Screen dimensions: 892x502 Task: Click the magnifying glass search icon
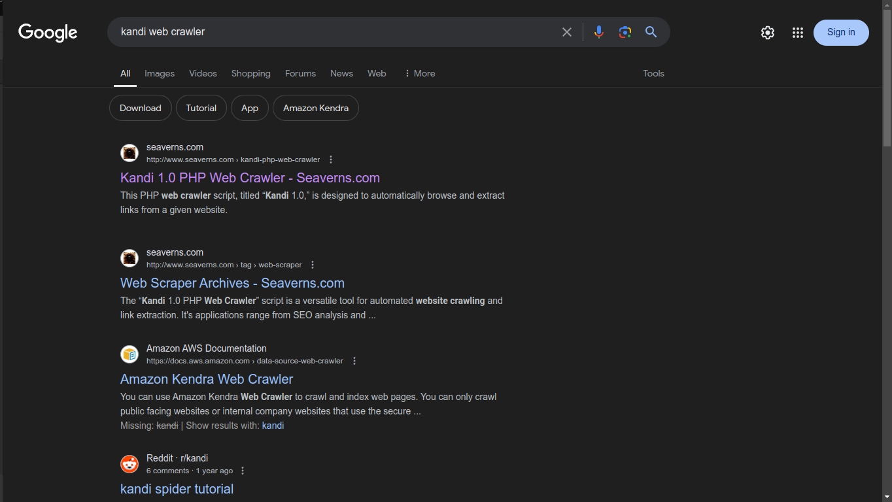click(x=651, y=32)
